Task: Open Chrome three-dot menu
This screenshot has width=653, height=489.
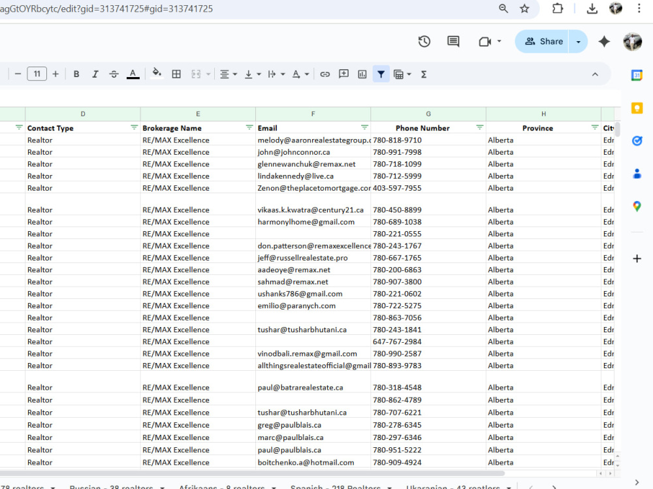Action: pos(639,8)
